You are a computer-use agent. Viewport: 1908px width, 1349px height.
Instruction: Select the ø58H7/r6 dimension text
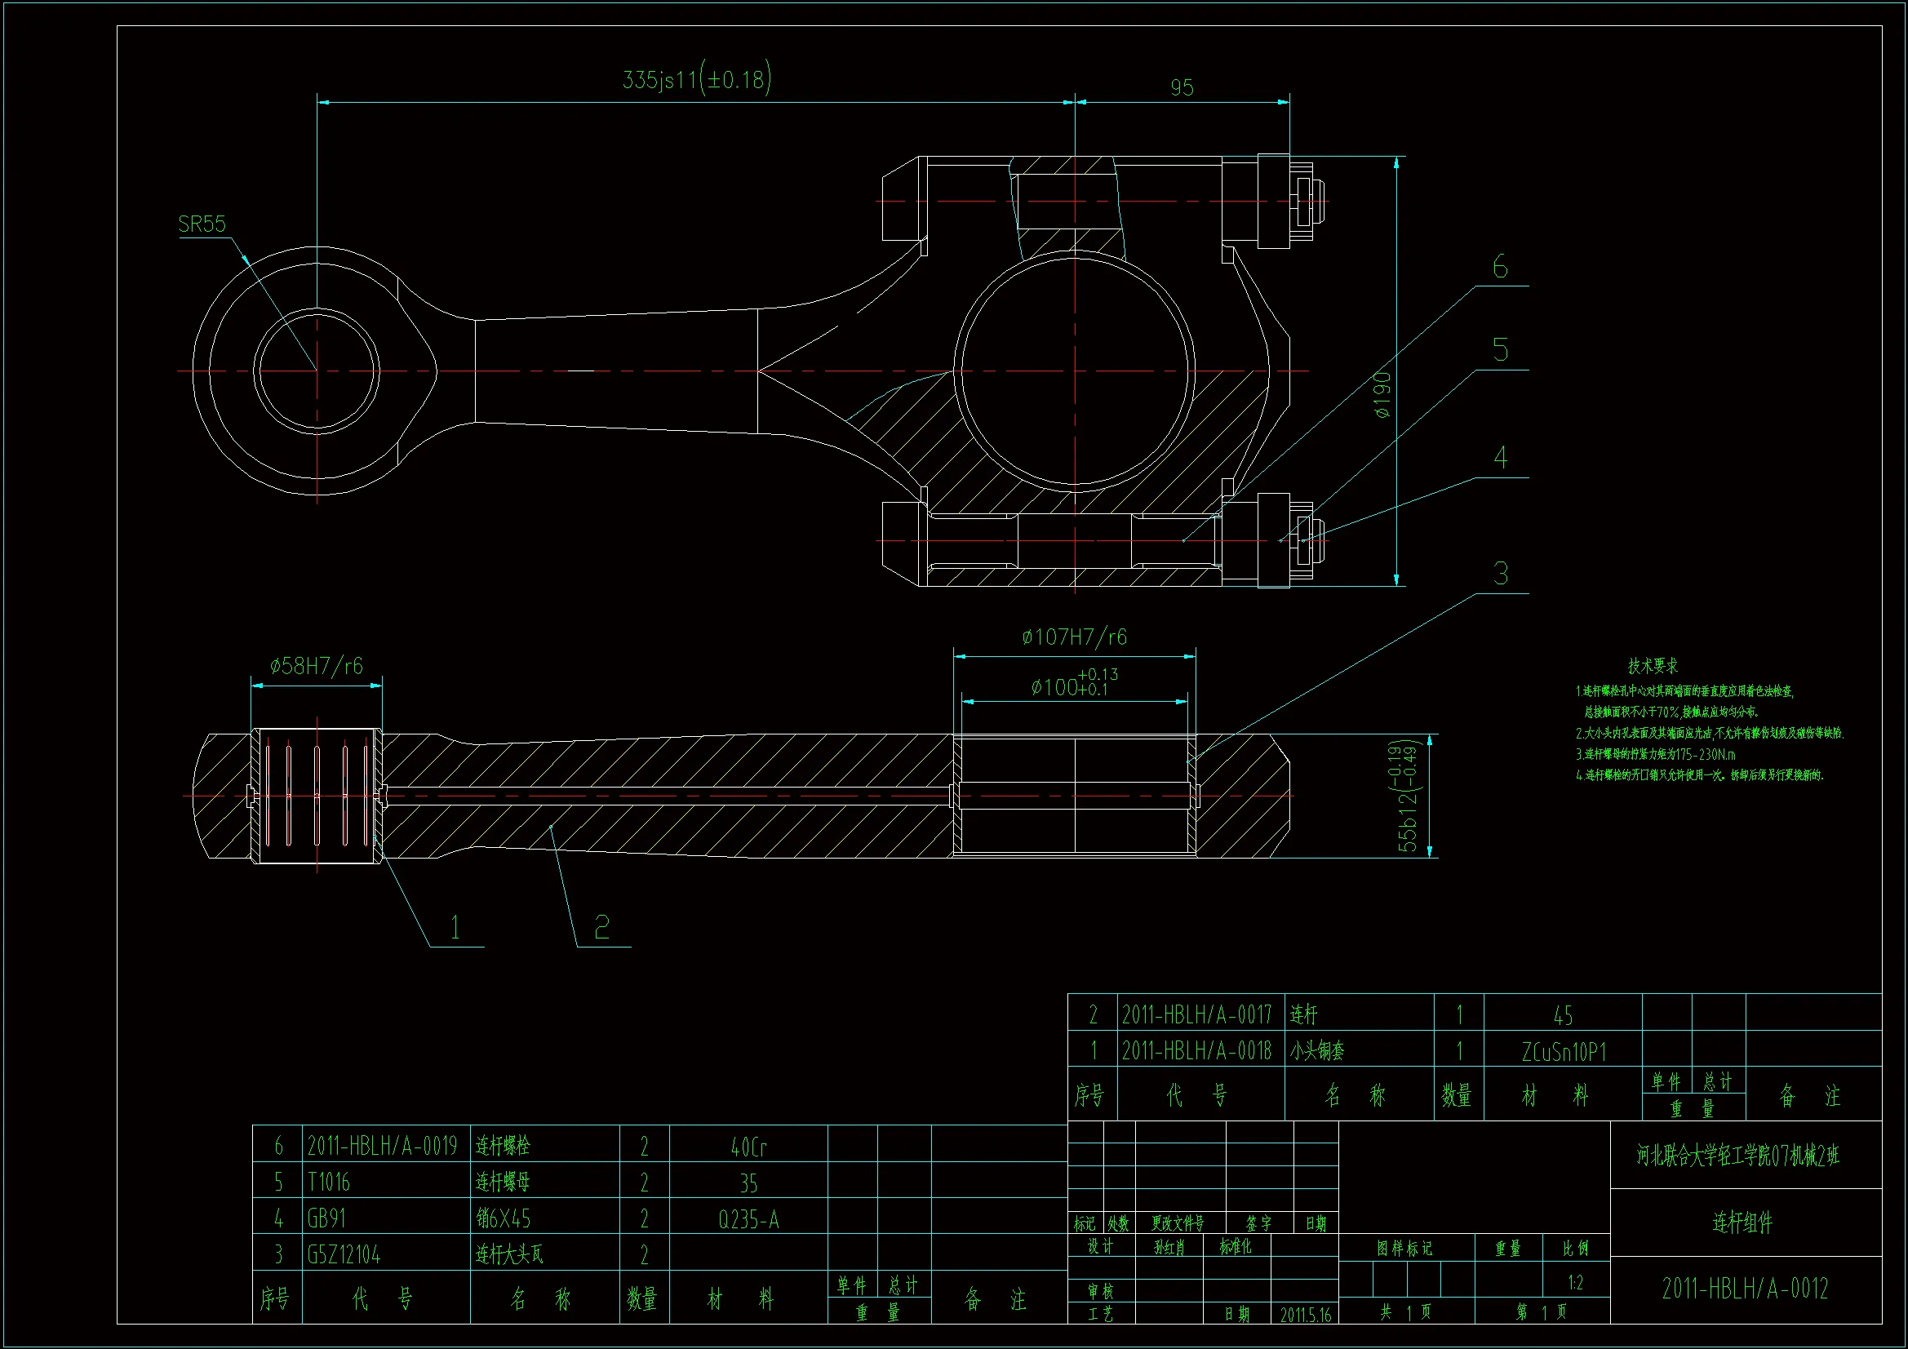click(316, 667)
